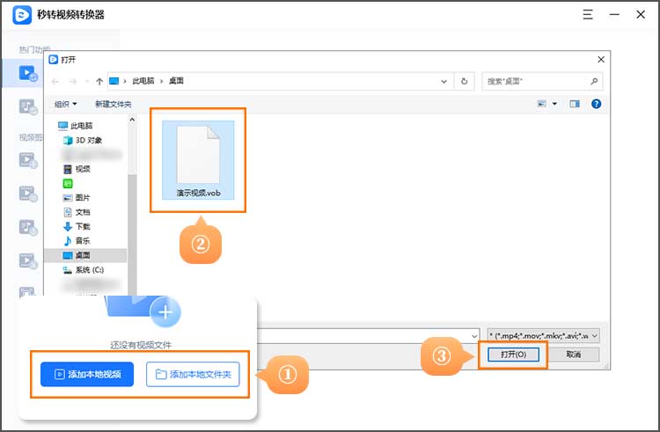Close the 打开 file dialog
Image resolution: width=660 pixels, height=432 pixels.
601,60
